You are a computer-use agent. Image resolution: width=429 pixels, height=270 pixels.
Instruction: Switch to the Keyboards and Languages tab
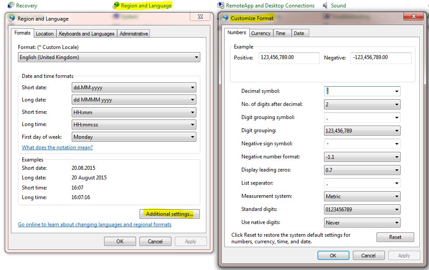point(87,33)
